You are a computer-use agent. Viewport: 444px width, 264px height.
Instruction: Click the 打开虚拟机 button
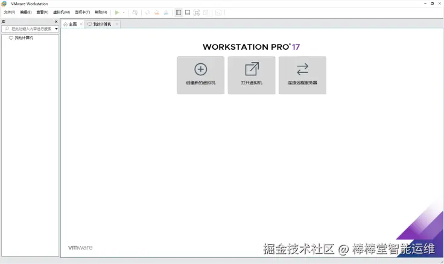coord(252,75)
